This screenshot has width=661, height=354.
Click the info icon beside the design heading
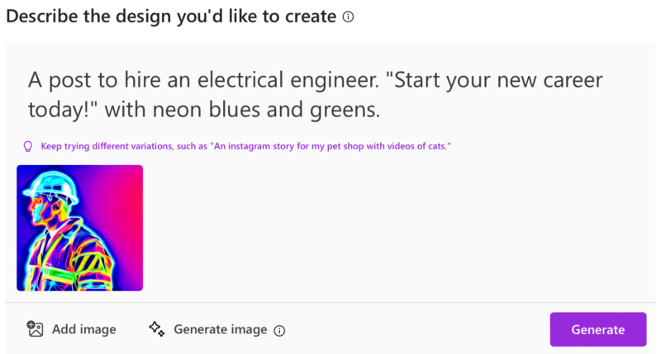coord(348,17)
